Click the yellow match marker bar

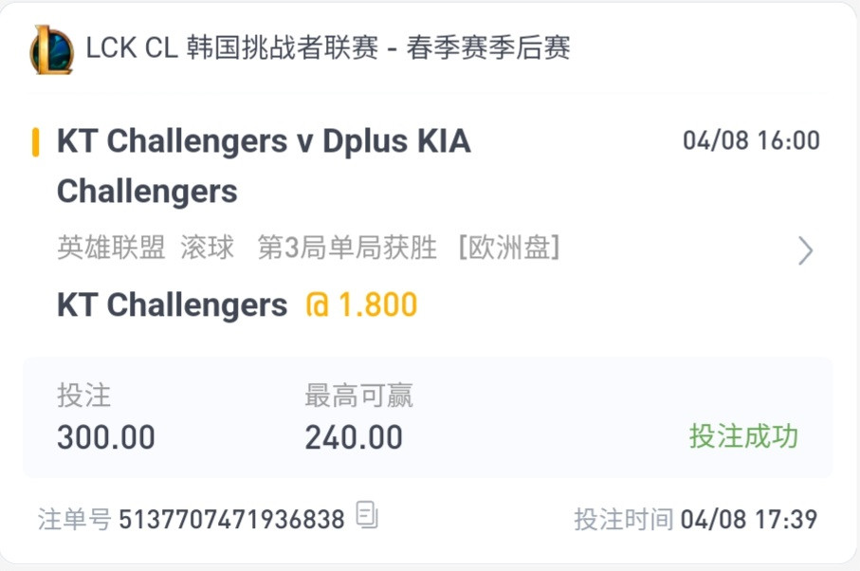click(x=36, y=142)
